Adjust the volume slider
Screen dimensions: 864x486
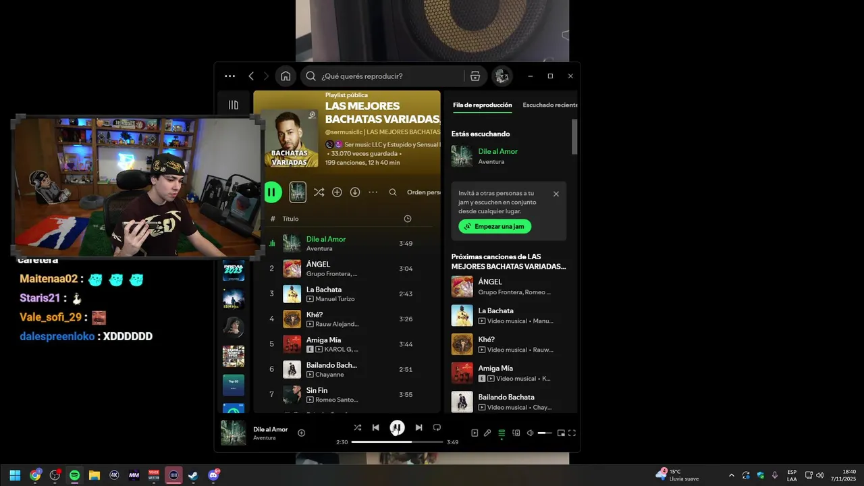tap(545, 433)
